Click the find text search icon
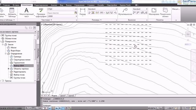This screenshot has width=196, height=110. [x=76, y=13]
